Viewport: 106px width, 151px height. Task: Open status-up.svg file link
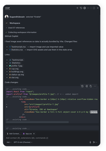click(17, 75)
